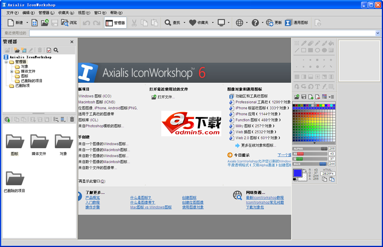The image size is (383, 247).
Task: Expand the dropdown arrow next to 查找
Action: click(184, 23)
